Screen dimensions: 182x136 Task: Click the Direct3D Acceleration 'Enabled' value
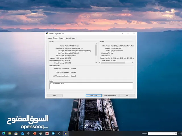tap(73, 73)
